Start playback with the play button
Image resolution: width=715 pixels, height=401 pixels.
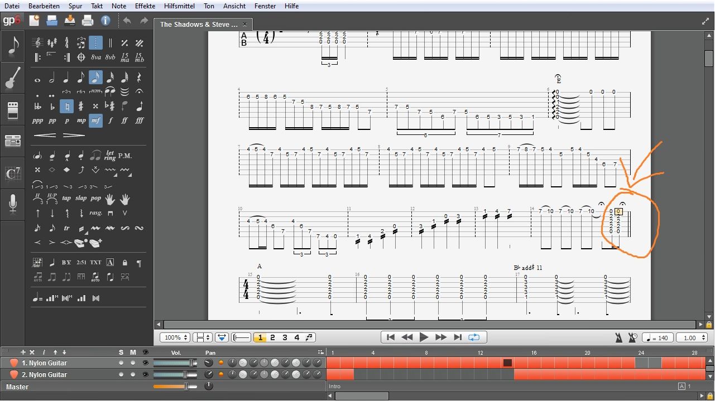[x=424, y=337]
